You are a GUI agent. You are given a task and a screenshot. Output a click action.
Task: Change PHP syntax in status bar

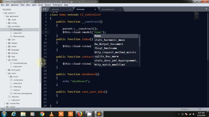point(200,109)
